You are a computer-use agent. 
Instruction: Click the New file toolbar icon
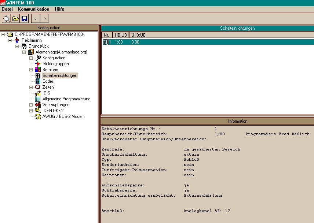coord(7,18)
